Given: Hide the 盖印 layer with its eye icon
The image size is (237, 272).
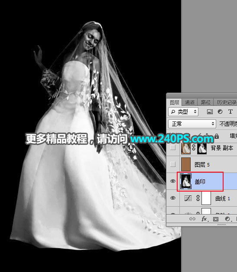Looking at the screenshot, I should [x=173, y=181].
